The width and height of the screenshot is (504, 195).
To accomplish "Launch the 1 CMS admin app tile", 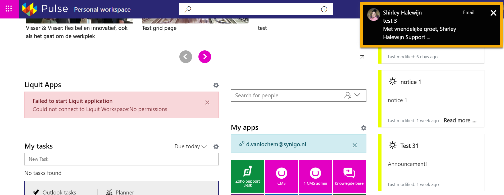I will 315,176.
